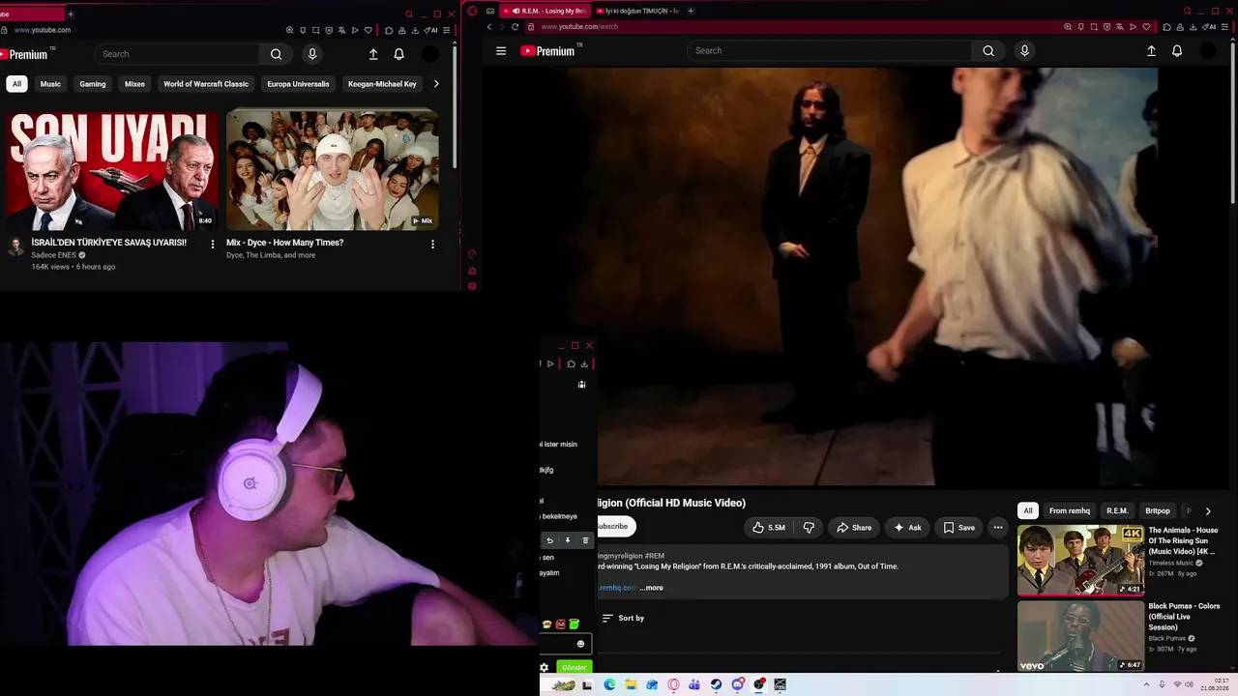Click the search magnifier button in the left YouTube window

[x=276, y=54]
